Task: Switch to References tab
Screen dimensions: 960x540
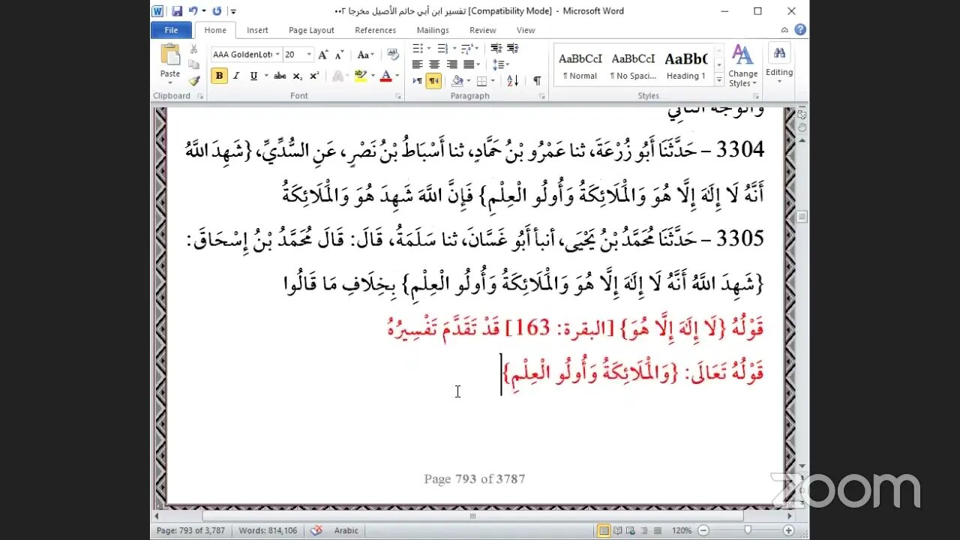Action: pos(375,30)
